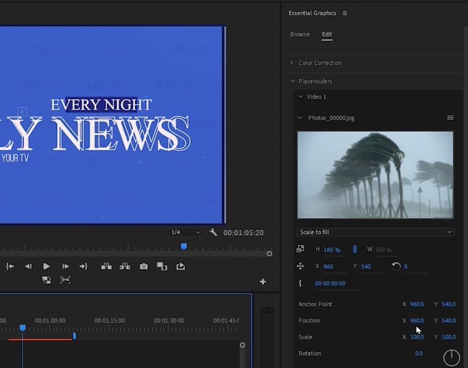This screenshot has width=468, height=368.
Task: Toggle proxies button under the transport controls
Action: click(x=46, y=280)
